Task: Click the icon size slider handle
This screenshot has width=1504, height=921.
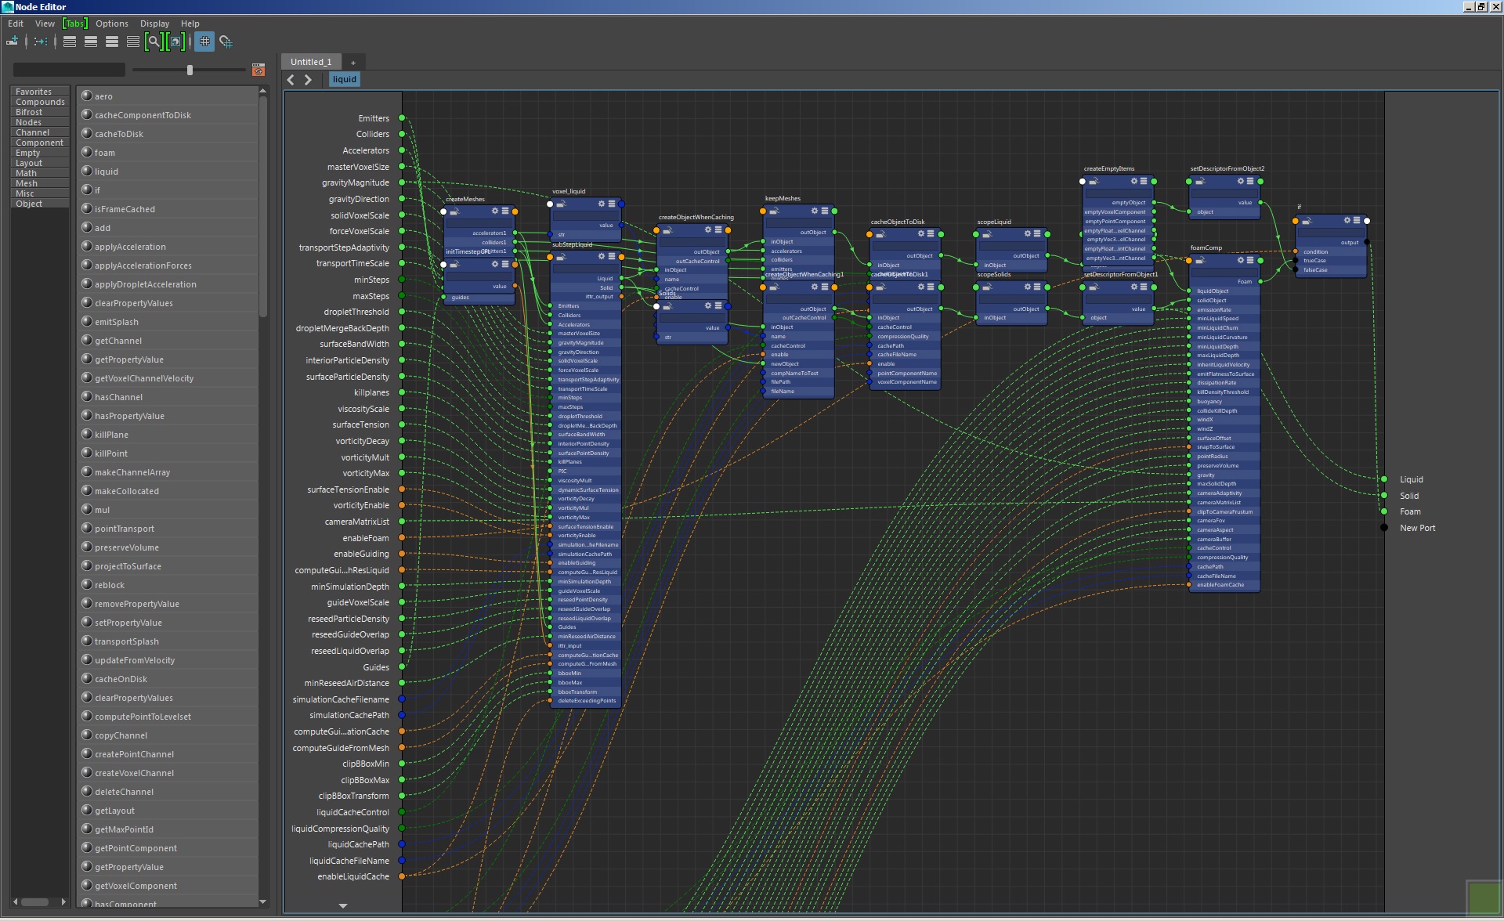Action: coord(190,70)
